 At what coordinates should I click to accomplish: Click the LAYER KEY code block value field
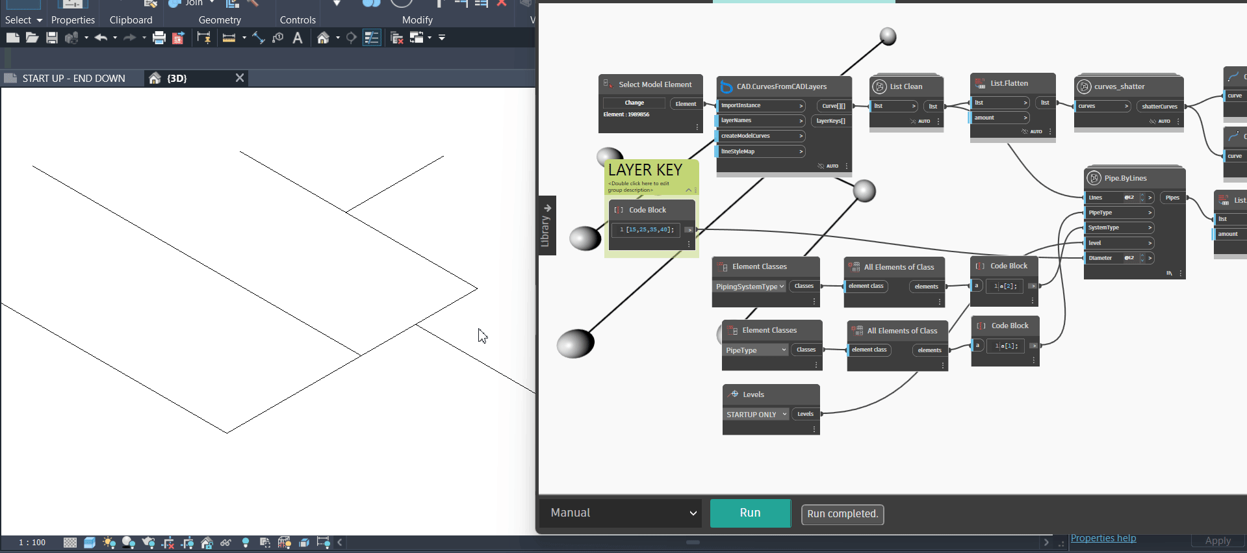click(646, 229)
